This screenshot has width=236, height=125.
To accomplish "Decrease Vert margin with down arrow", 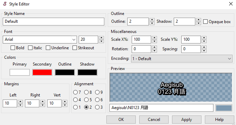I will click(65, 105).
